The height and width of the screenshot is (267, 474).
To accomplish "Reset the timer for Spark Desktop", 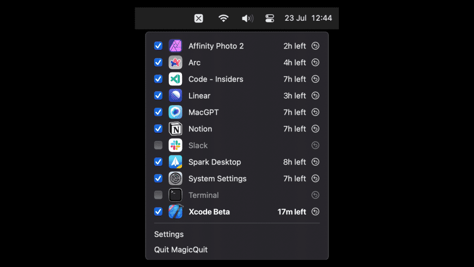I will [x=315, y=162].
